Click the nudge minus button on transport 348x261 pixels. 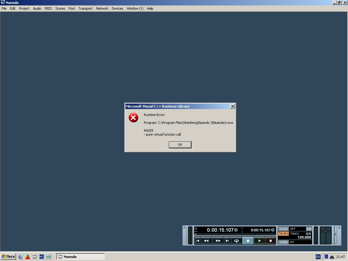click(196, 231)
